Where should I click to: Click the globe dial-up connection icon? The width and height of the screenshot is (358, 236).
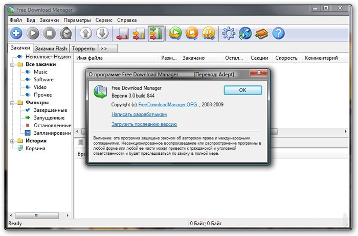[245, 33]
